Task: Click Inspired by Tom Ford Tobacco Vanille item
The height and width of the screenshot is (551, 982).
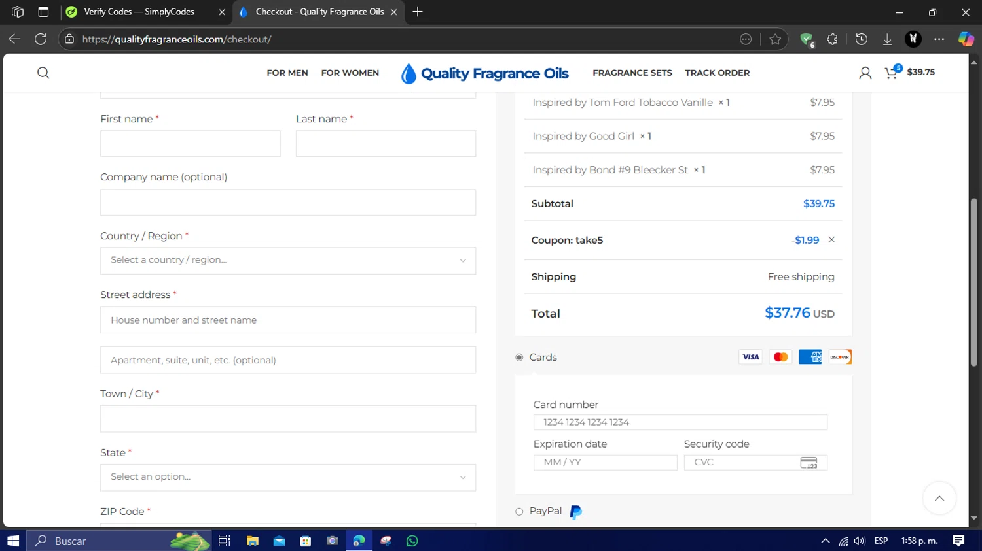Action: (623, 102)
